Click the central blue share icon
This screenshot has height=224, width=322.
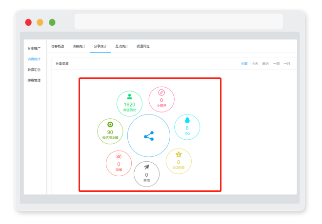point(149,136)
